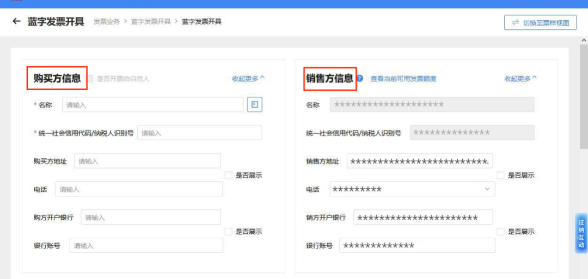Check 是否展示 under seller bank

(500, 232)
